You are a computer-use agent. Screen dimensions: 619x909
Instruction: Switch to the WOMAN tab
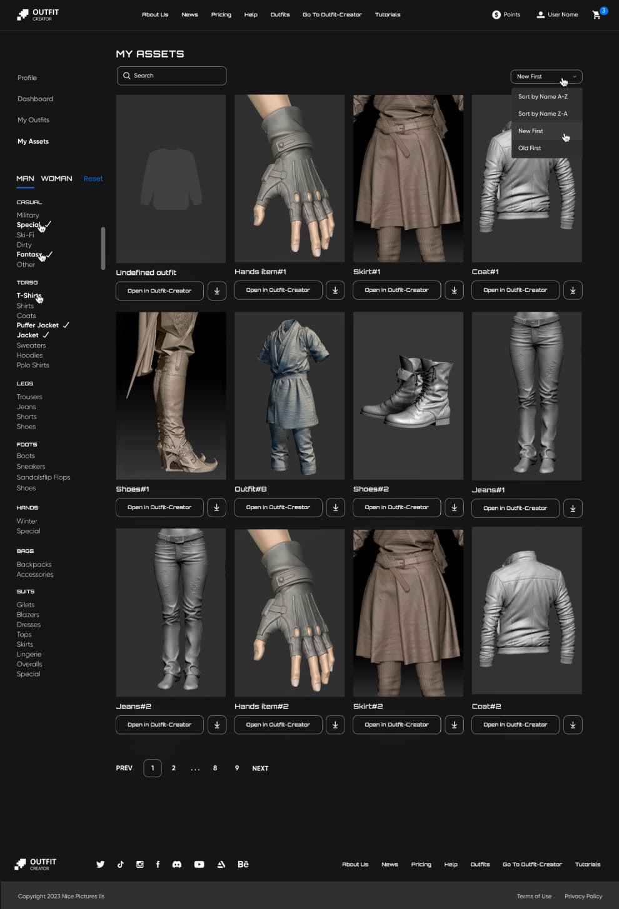point(56,179)
